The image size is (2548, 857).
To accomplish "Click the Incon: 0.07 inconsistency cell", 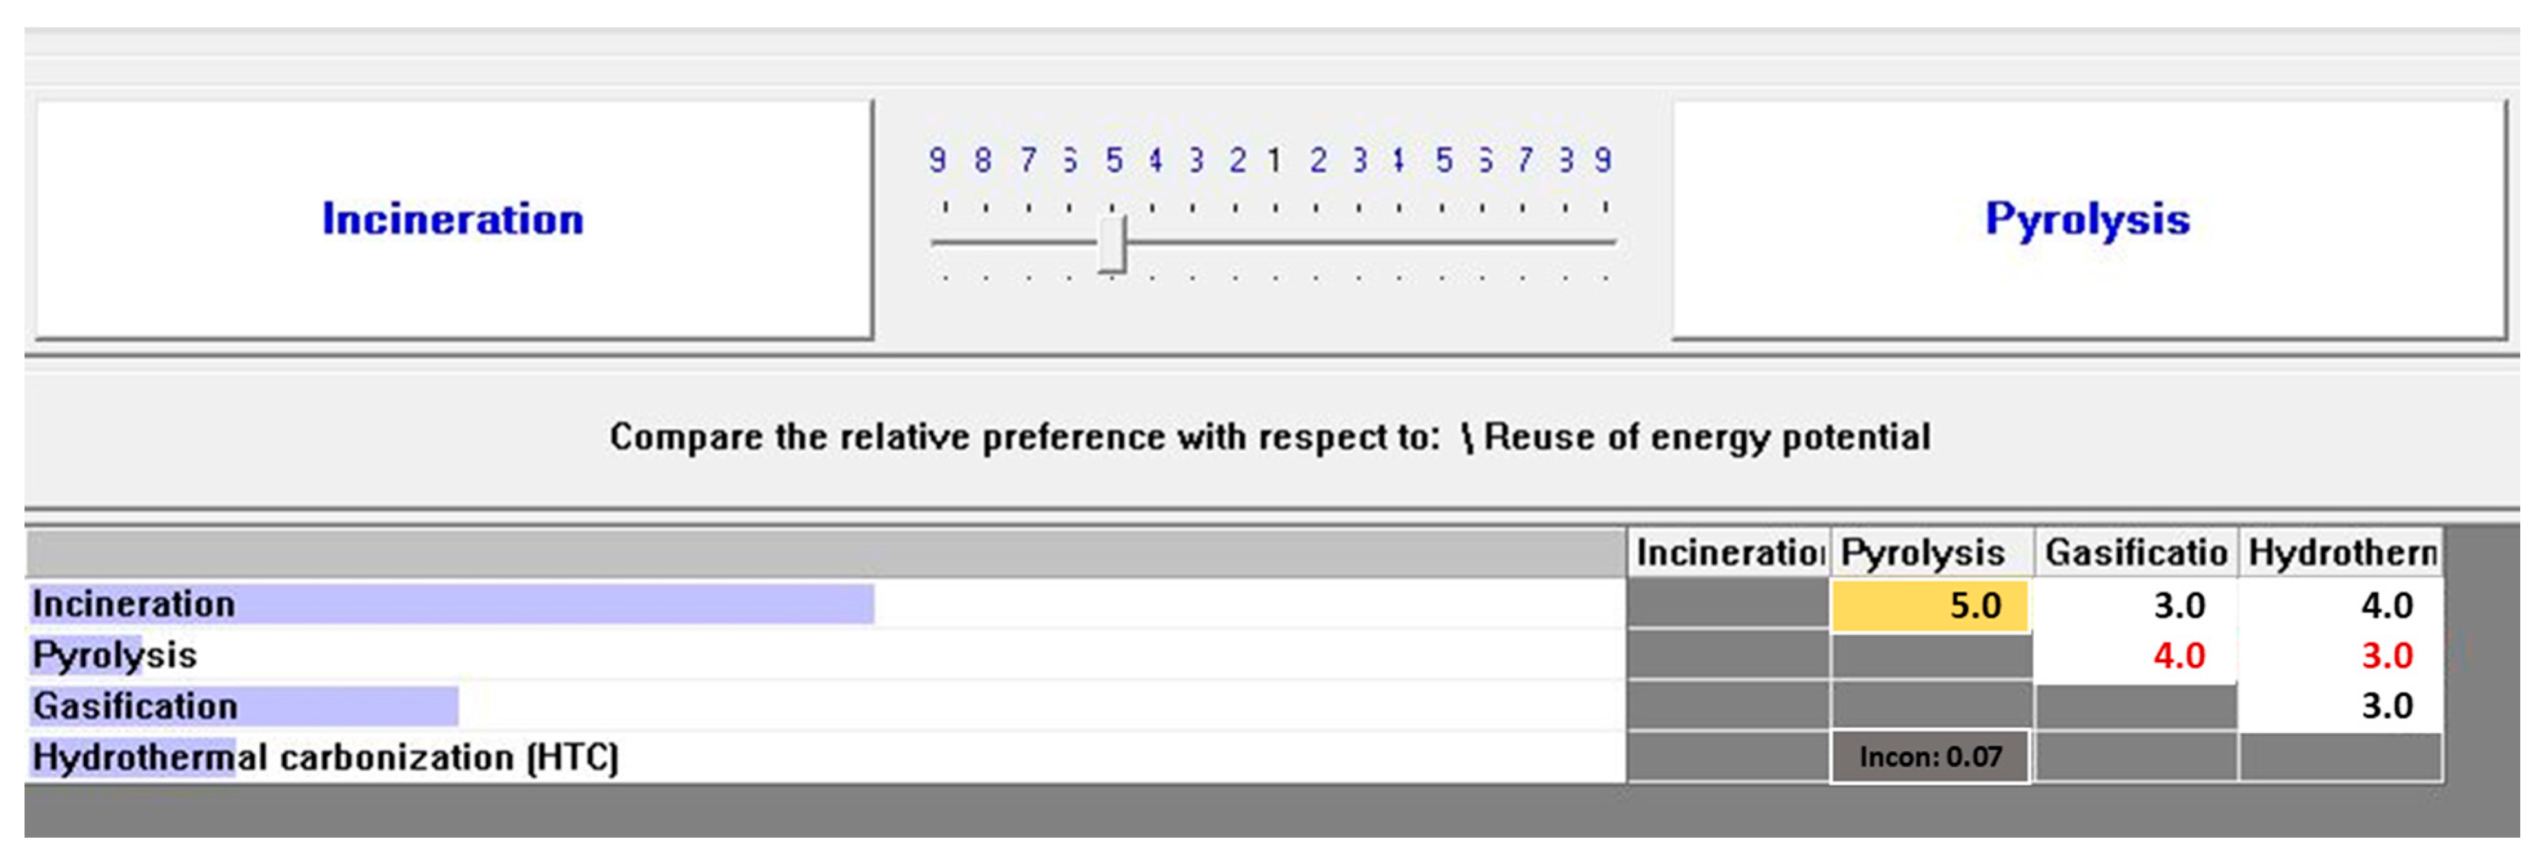I will (1930, 757).
